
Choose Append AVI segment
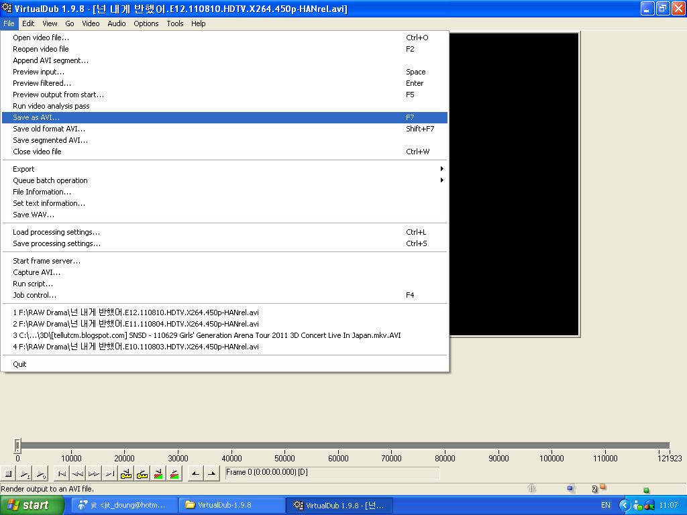[225, 60]
